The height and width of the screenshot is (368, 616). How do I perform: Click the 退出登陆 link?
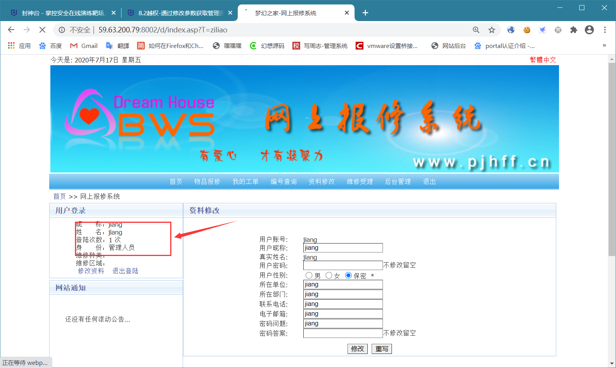tap(125, 271)
